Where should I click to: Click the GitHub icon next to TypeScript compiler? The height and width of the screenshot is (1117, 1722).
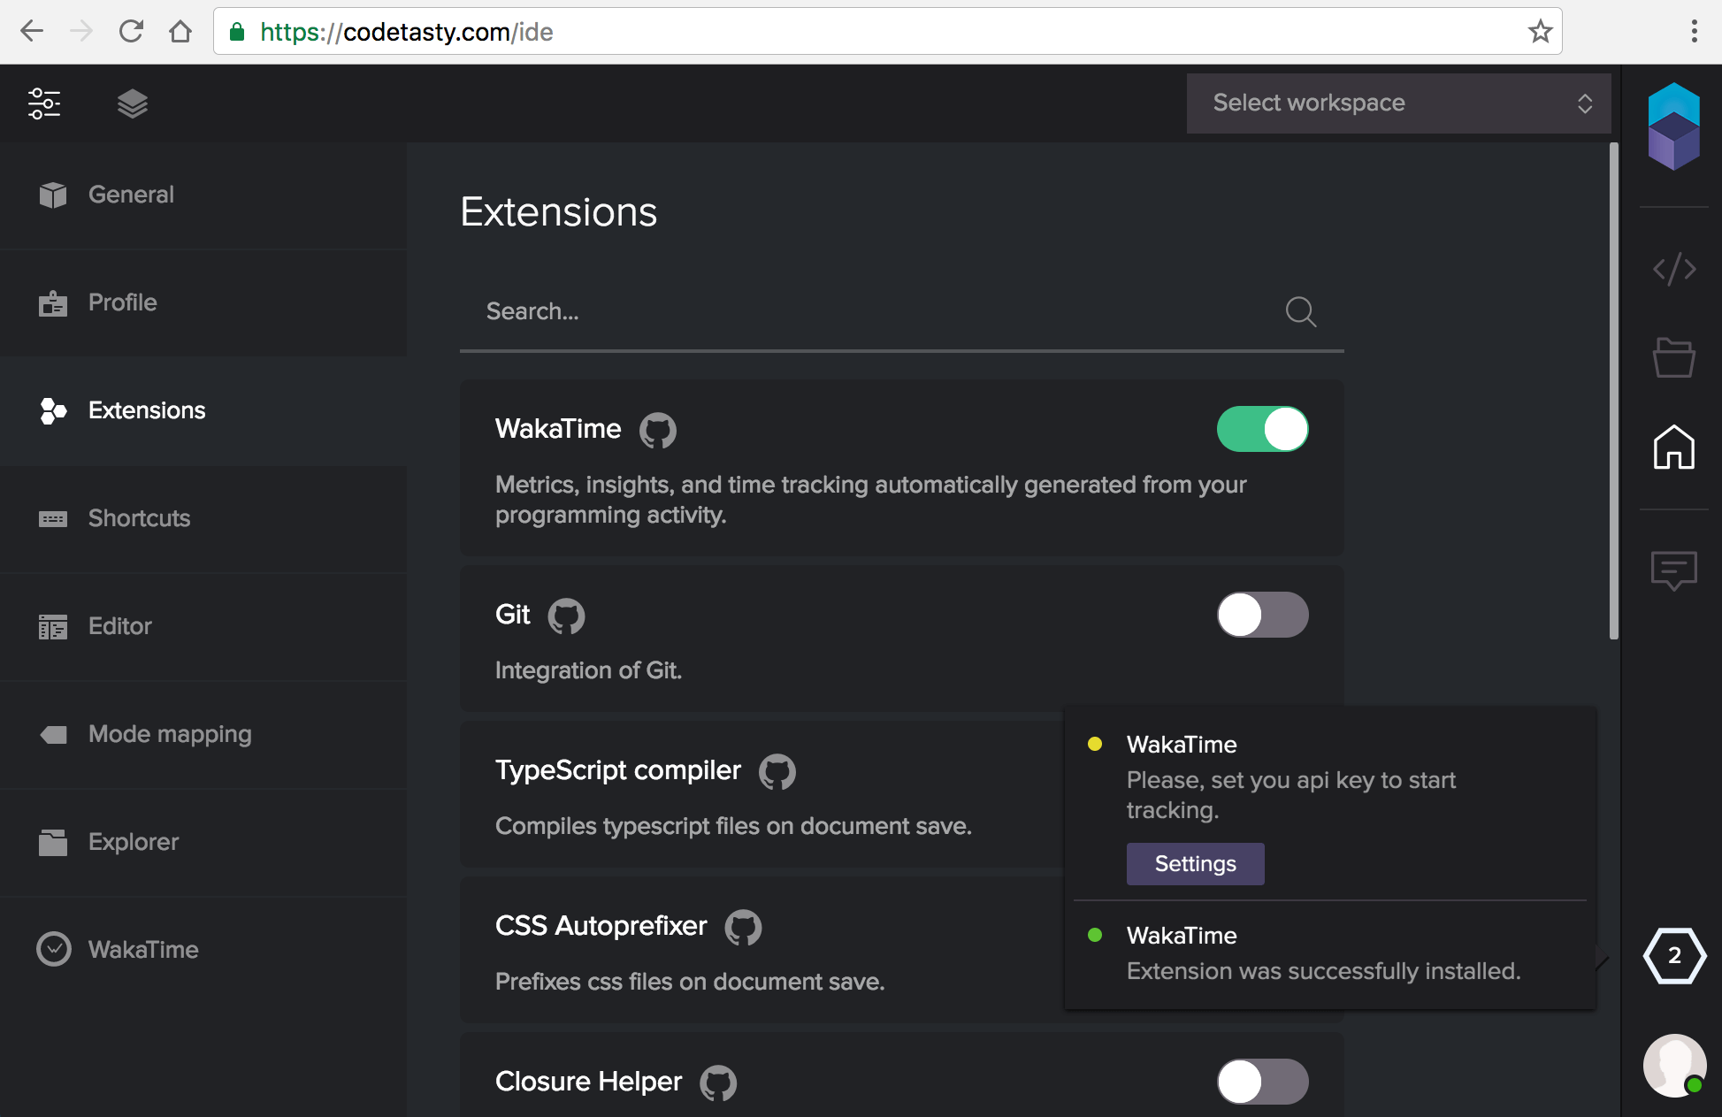(777, 772)
